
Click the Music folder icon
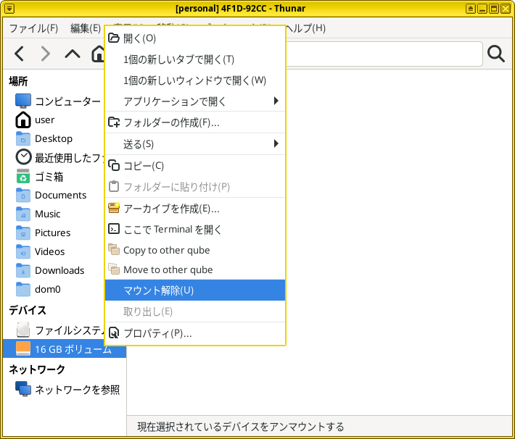tap(23, 214)
